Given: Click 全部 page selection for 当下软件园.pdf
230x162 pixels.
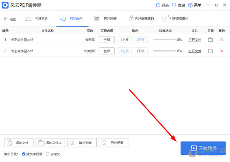Looking at the screenshot, I should click(x=107, y=40).
